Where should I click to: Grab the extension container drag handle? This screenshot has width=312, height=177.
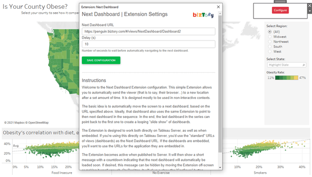pyautogui.click(x=280, y=1)
